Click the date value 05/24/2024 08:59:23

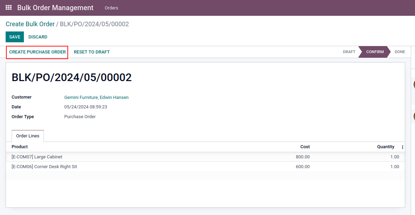pos(86,107)
